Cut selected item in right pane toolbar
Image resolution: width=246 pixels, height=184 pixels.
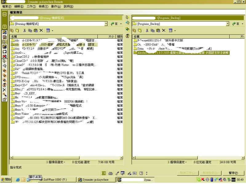(x=147, y=30)
